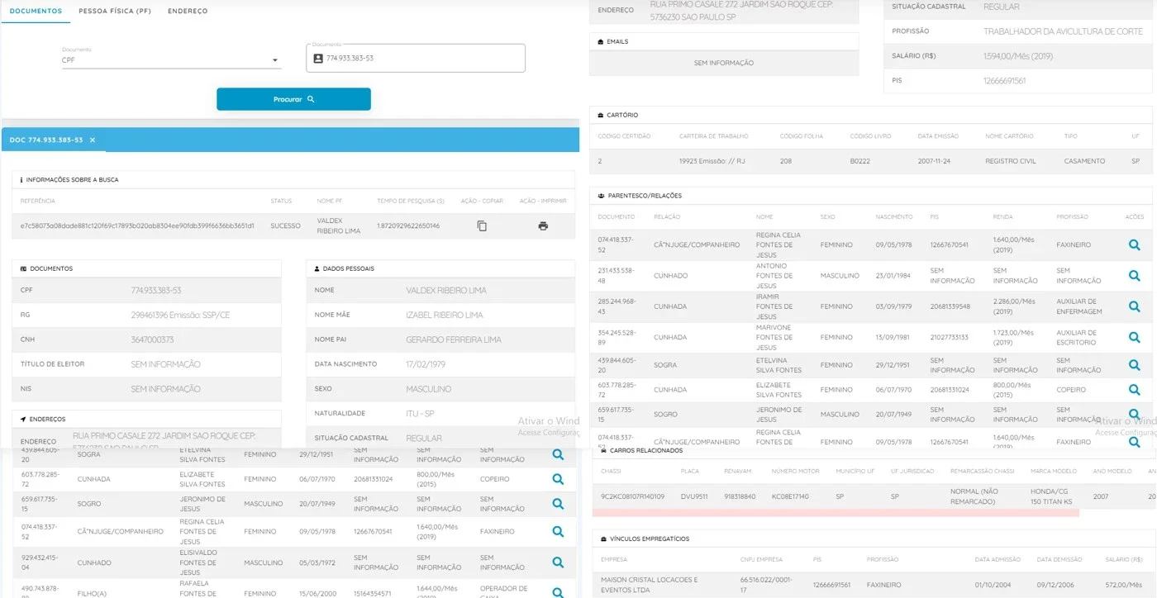Switch to the Endereço top tab
Image resolution: width=1157 pixels, height=598 pixels.
[x=188, y=12]
